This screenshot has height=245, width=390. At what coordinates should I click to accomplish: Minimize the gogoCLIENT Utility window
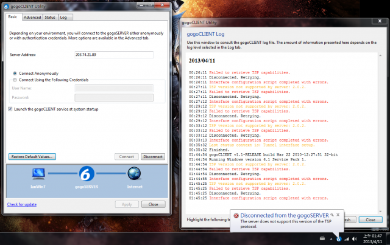(141, 5)
